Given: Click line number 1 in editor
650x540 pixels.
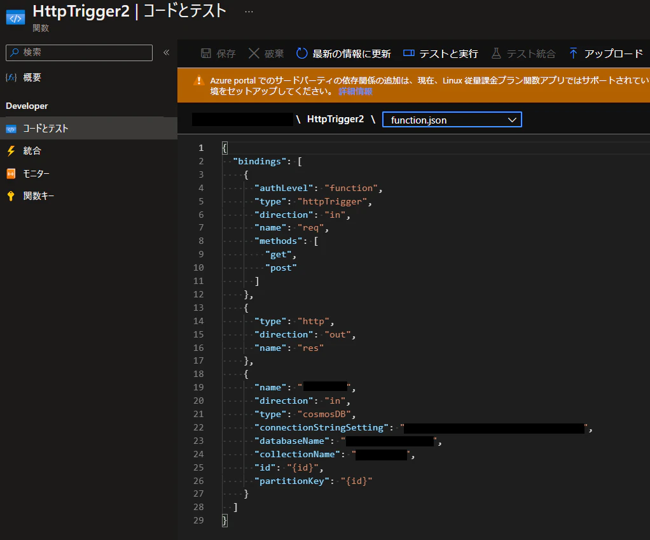Looking at the screenshot, I should pyautogui.click(x=201, y=148).
